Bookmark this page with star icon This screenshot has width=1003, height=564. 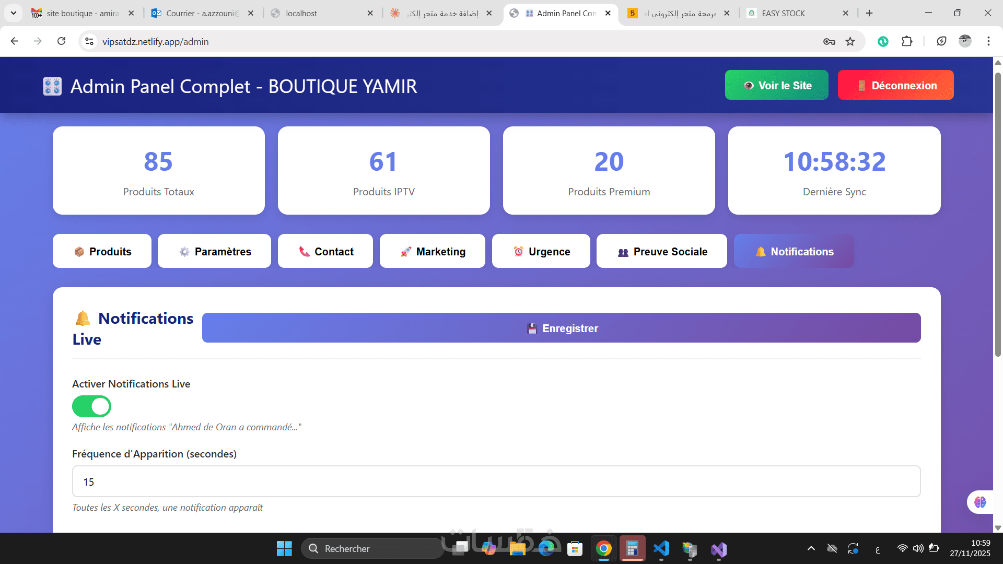(x=850, y=42)
